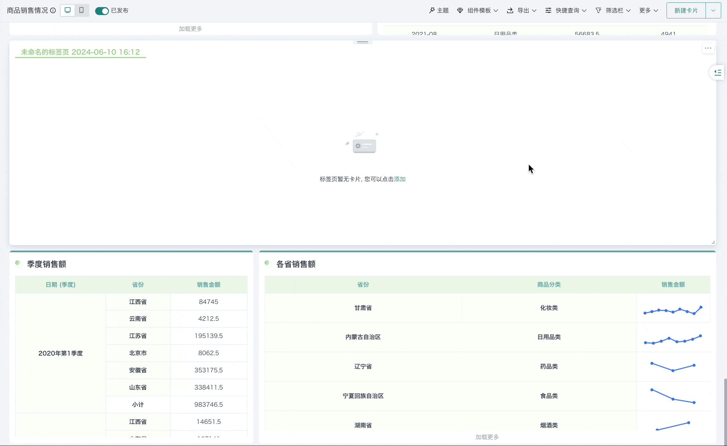Click the info icon beside 商品销售情况

pyautogui.click(x=53, y=10)
